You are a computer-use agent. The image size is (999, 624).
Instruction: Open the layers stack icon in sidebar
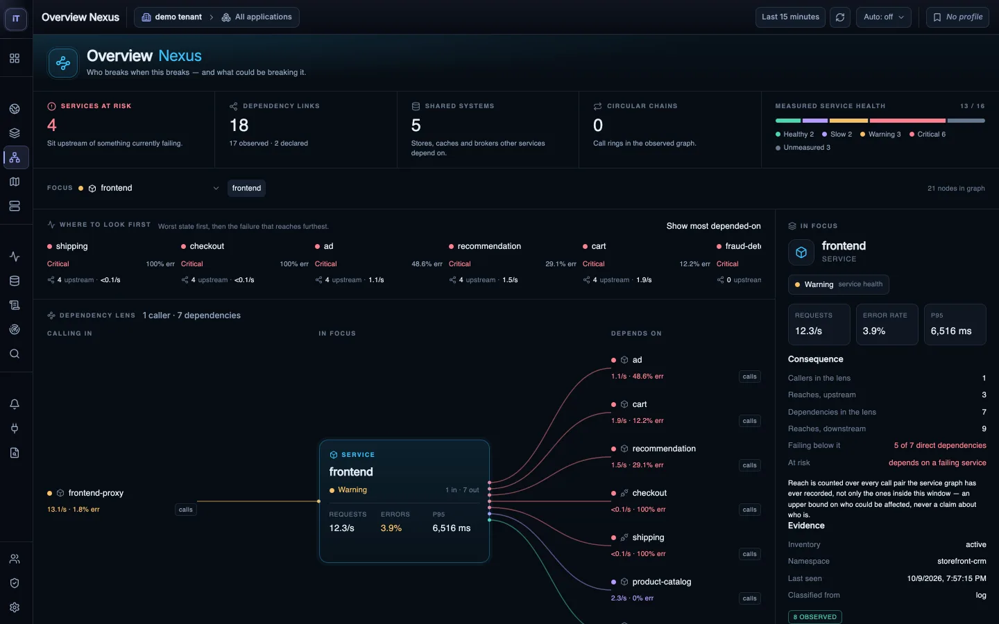click(15, 133)
